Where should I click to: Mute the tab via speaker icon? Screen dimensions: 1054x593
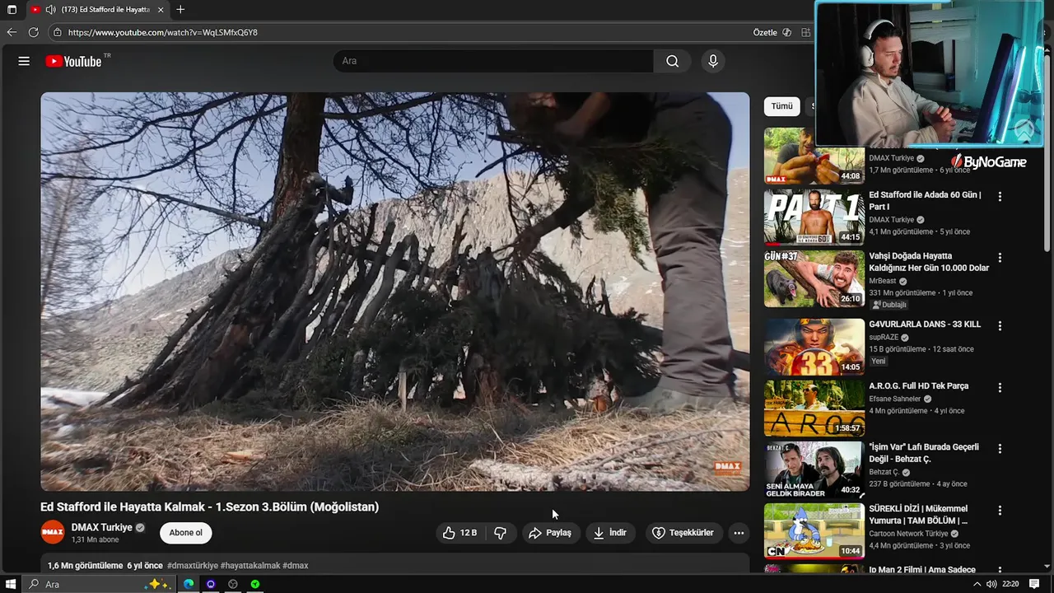click(50, 10)
